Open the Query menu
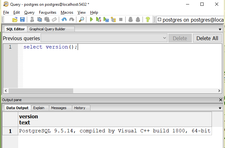Screen dimensions: 225x148 tap(29, 12)
